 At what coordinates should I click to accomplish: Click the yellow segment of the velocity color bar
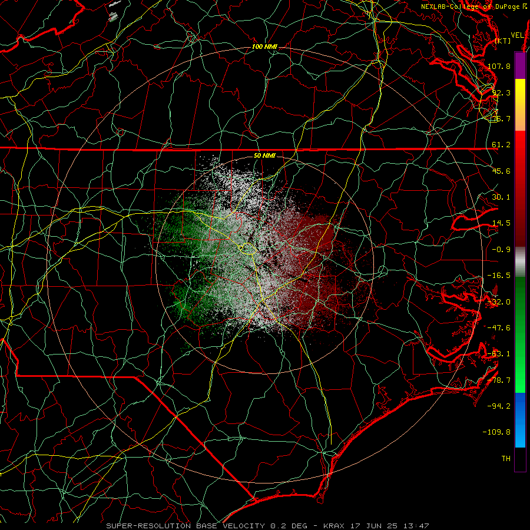(x=520, y=105)
